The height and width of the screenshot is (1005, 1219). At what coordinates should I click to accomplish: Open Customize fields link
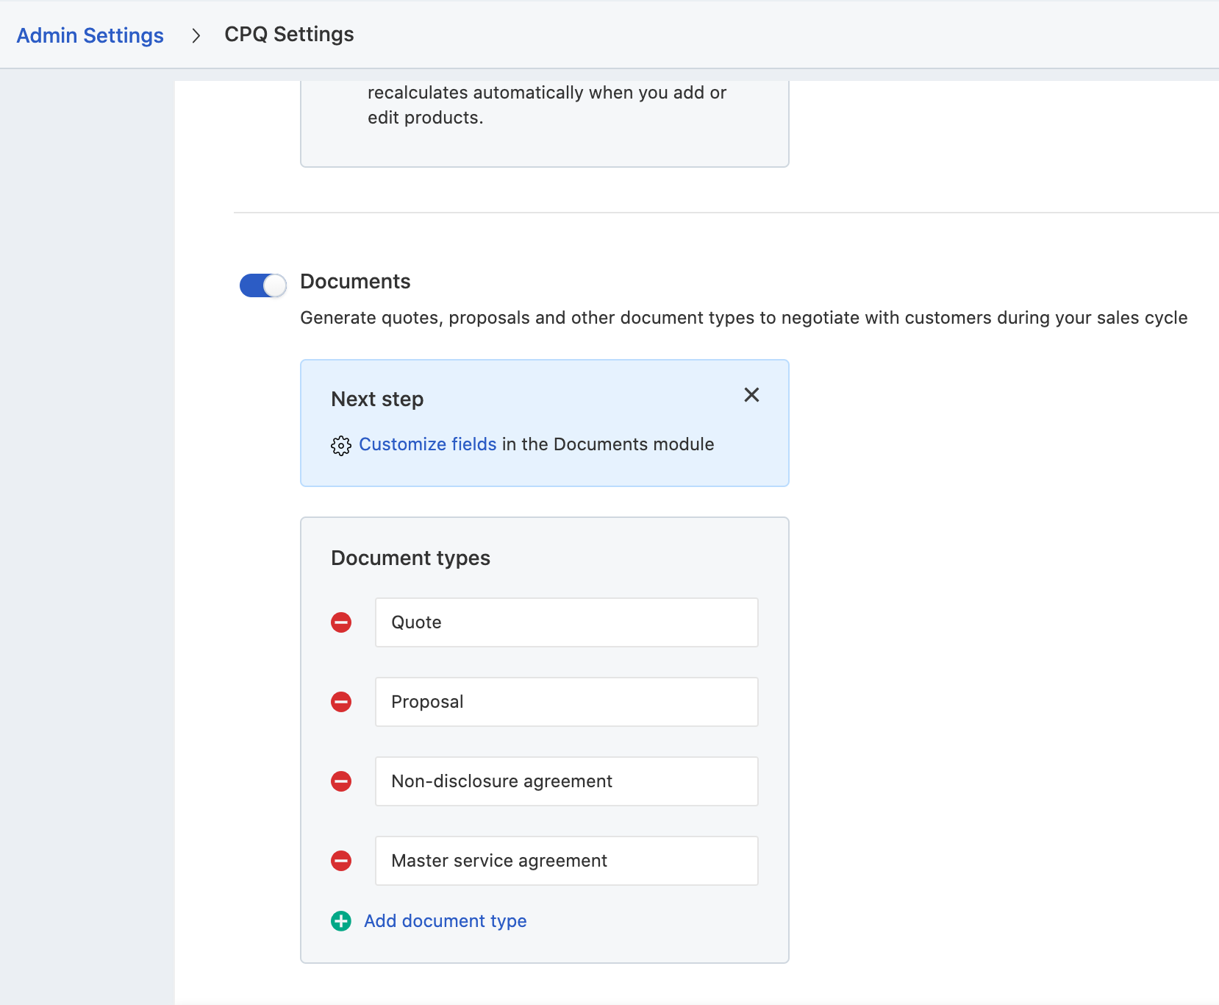pyautogui.click(x=428, y=444)
